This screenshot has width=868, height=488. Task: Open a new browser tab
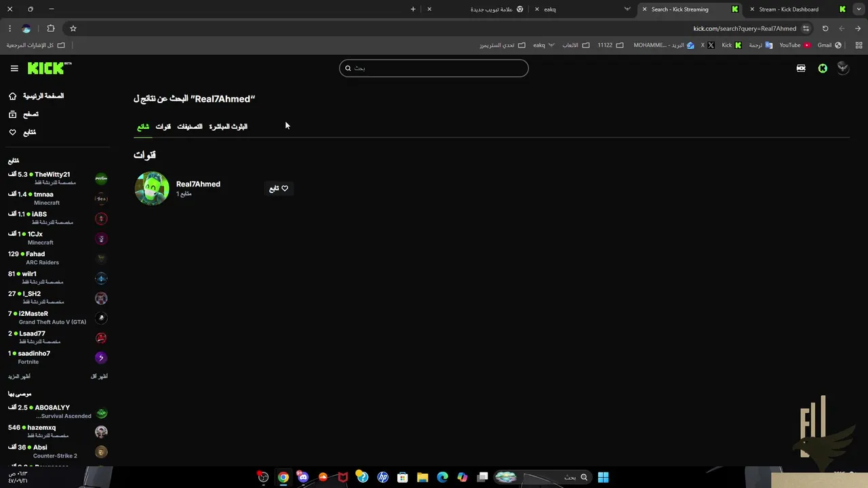413,9
